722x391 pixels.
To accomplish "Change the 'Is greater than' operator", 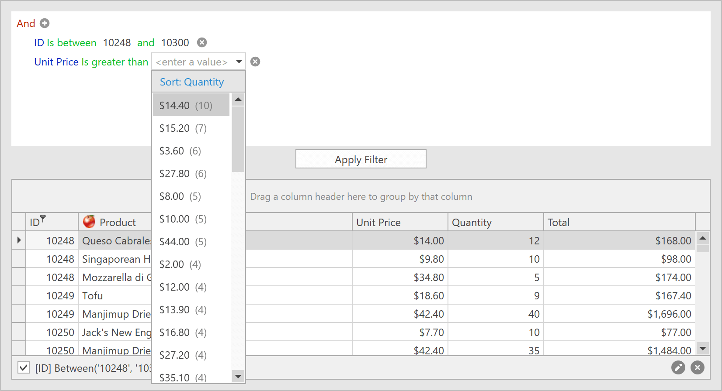I will click(115, 62).
